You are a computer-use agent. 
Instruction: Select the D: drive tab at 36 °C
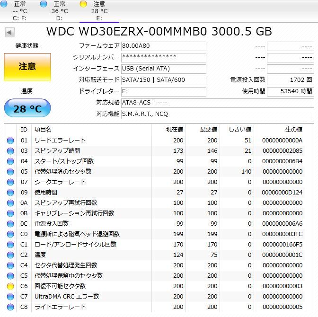60,11
